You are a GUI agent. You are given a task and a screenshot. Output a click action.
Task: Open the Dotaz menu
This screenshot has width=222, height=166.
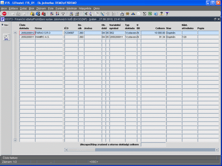pos(23,9)
